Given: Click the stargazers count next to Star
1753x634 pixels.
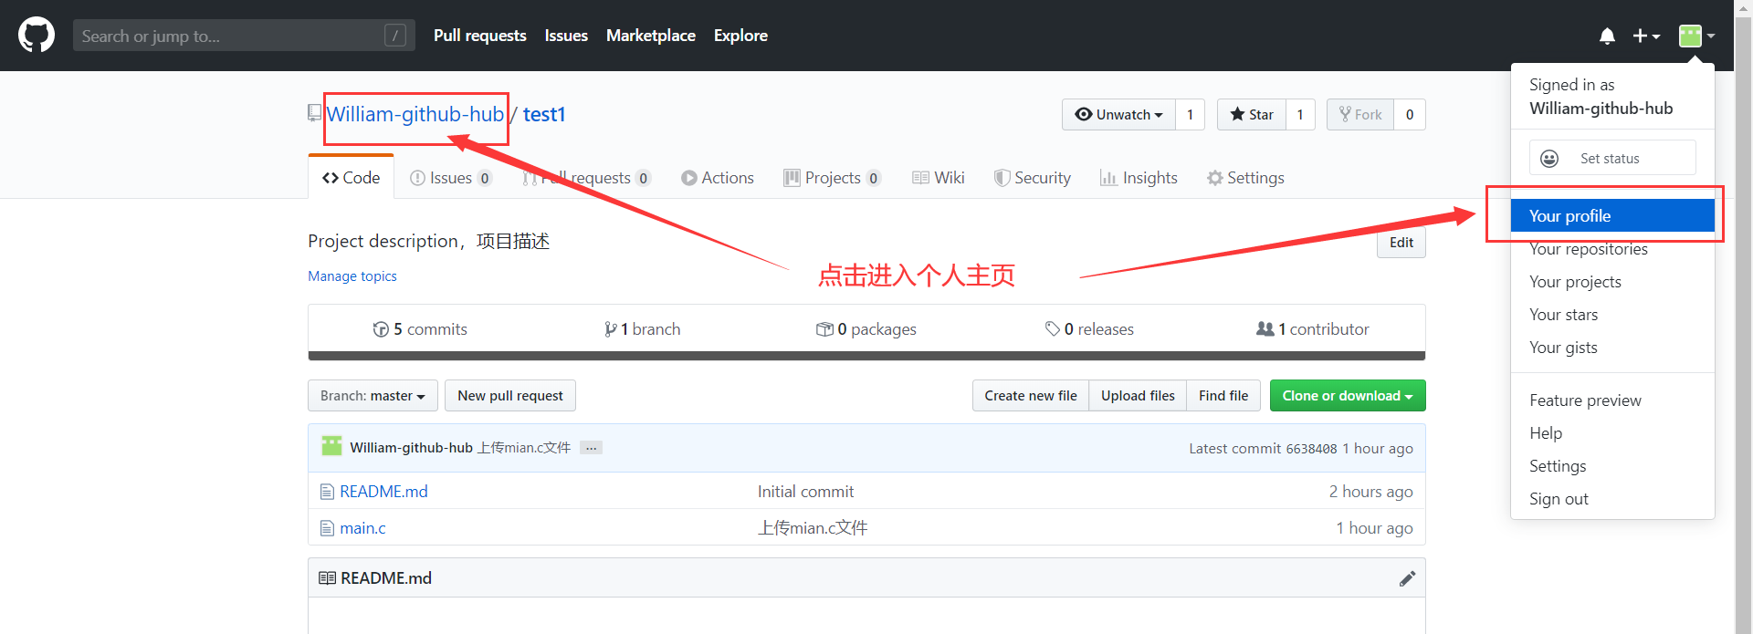Looking at the screenshot, I should coord(1300,114).
